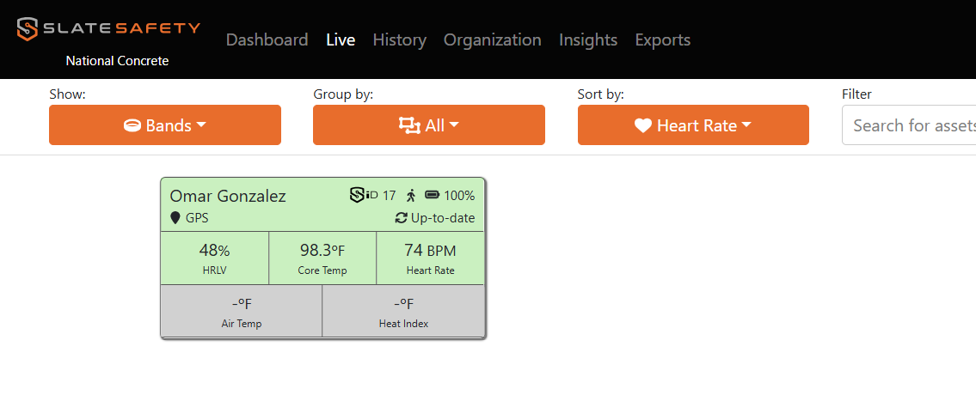The image size is (976, 401).
Task: Open the Bands show dropdown
Action: coord(165,125)
